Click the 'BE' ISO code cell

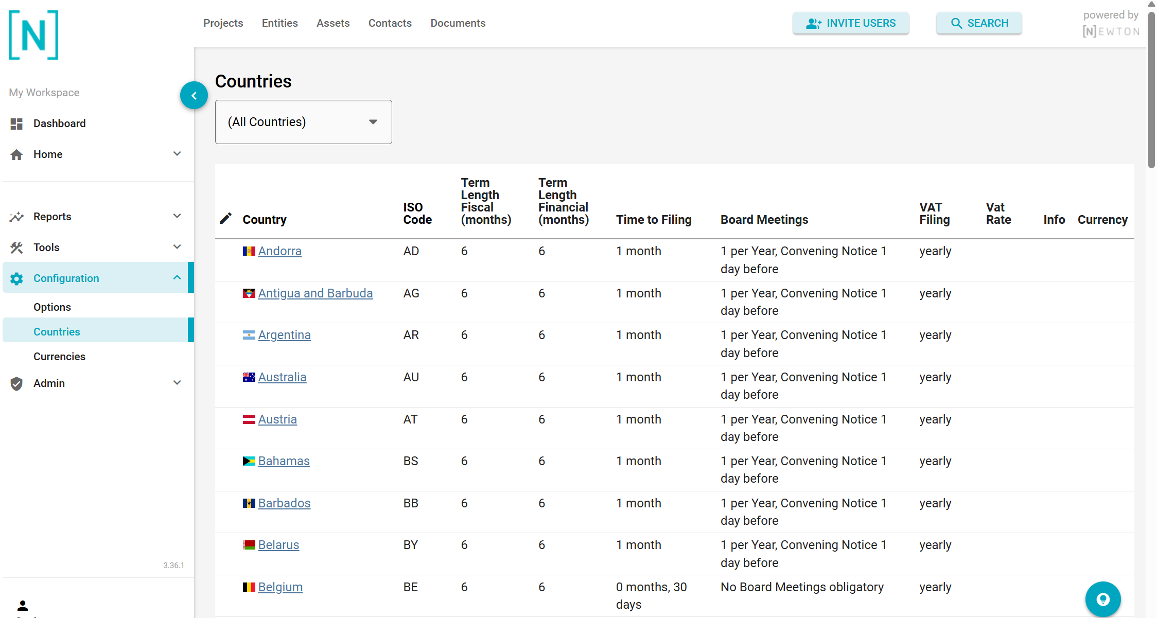pyautogui.click(x=411, y=587)
